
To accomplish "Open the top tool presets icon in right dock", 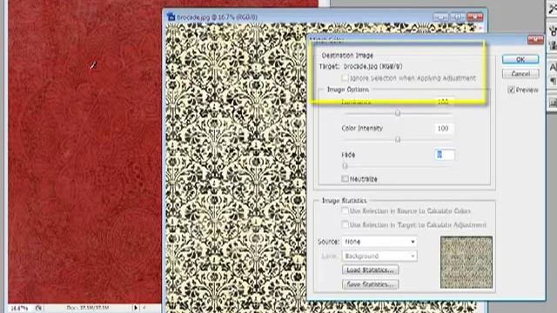I will click(x=554, y=9).
